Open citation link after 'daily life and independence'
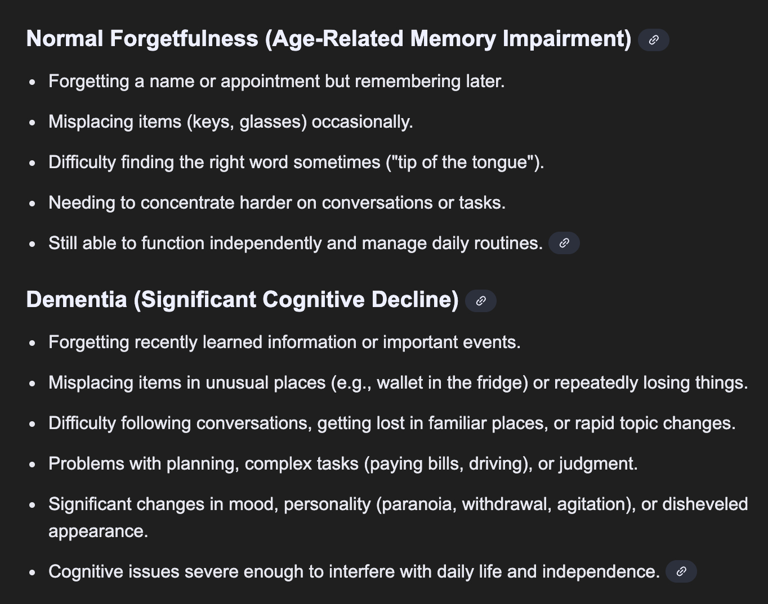Image resolution: width=768 pixels, height=604 pixels. click(681, 571)
